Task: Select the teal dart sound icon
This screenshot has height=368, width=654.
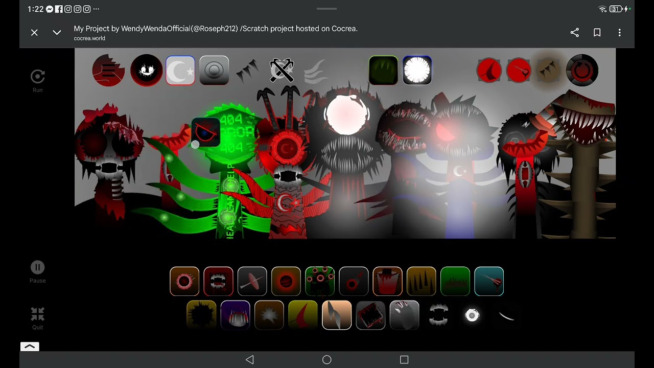Action: [x=489, y=281]
